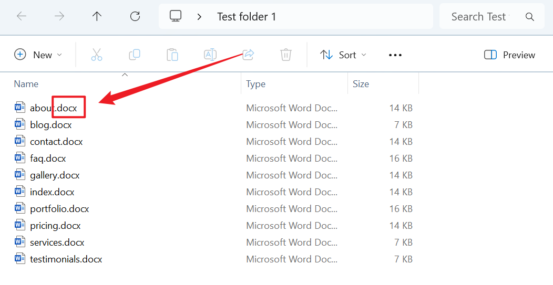The height and width of the screenshot is (285, 553).
Task: Click the Type column header
Action: click(x=256, y=84)
